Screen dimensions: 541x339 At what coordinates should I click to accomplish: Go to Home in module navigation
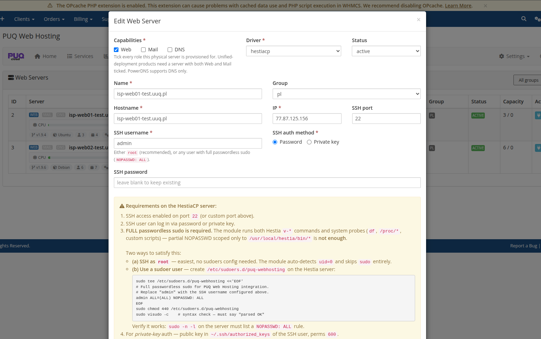click(x=46, y=56)
